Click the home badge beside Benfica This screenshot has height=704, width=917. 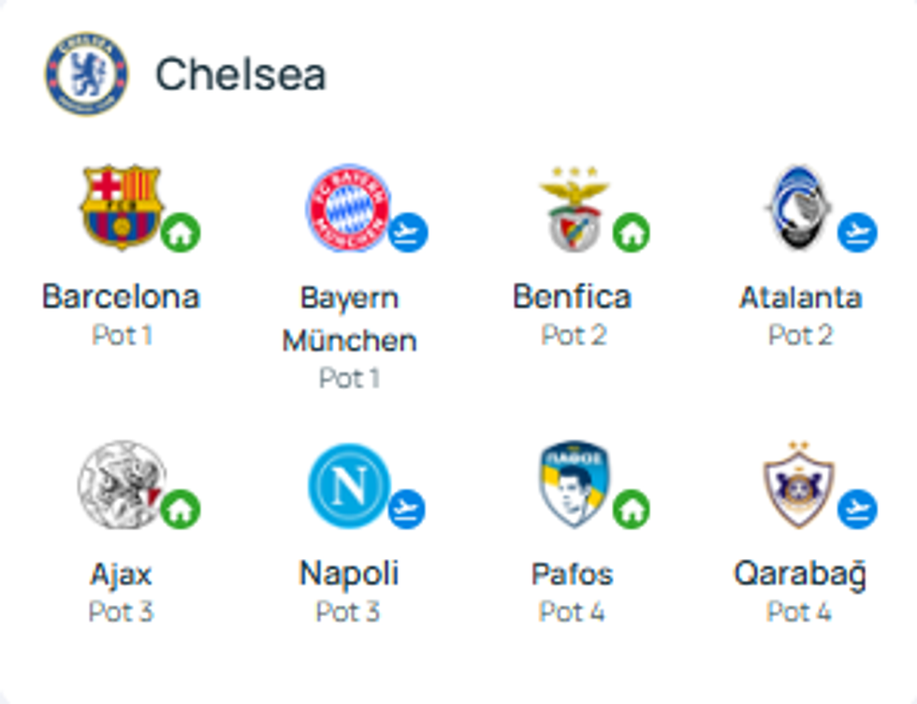coord(632,233)
